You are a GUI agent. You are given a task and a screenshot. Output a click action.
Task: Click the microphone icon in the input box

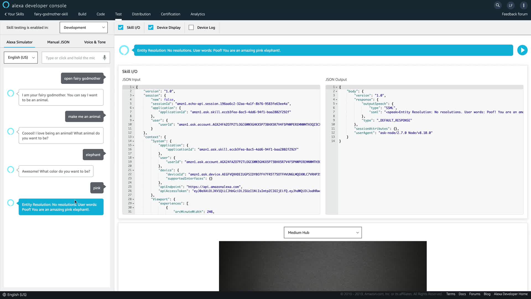(105, 58)
